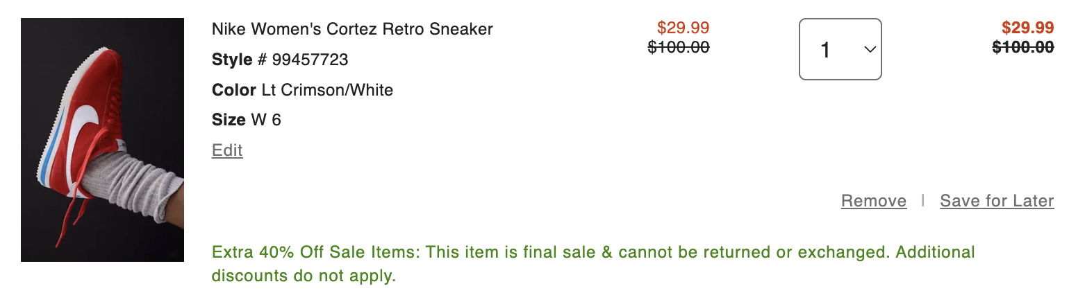
Task: Click the bold Size label
Action: click(x=229, y=120)
